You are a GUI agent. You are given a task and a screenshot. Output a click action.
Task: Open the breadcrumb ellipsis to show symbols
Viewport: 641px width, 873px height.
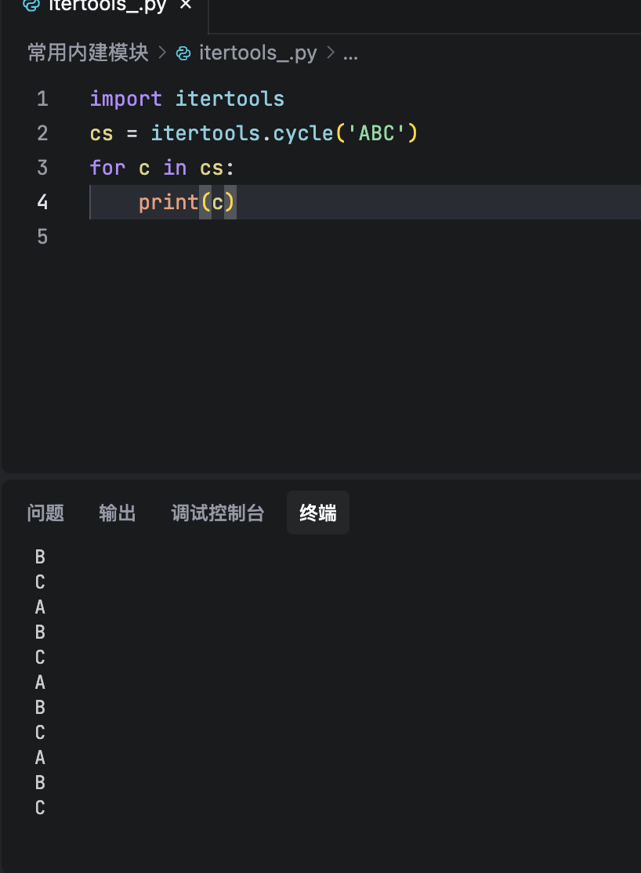point(350,53)
